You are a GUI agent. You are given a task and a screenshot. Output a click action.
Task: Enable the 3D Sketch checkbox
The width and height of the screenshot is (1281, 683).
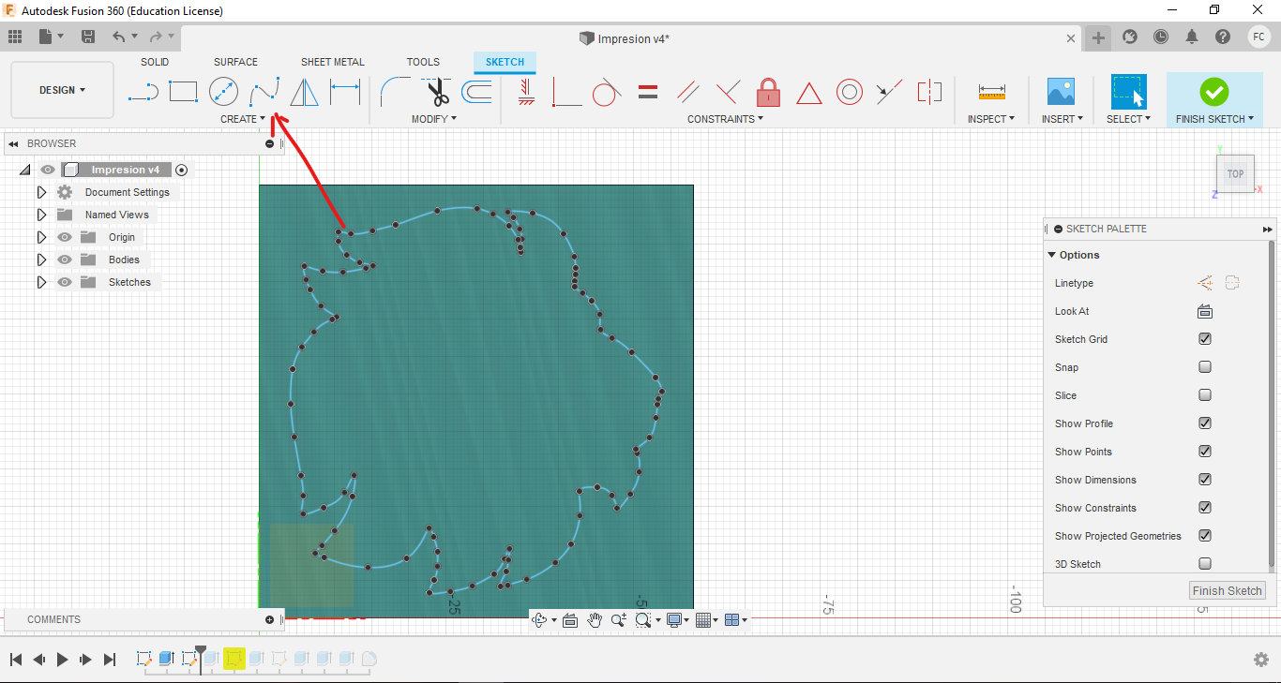click(1205, 564)
